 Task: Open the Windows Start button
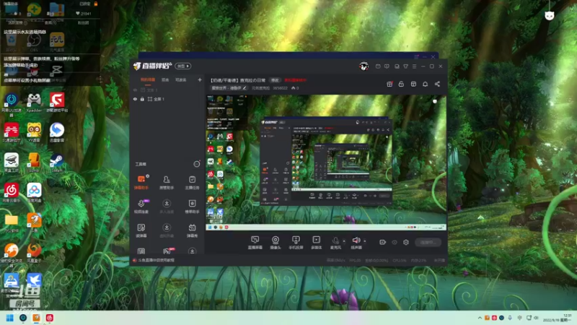10,318
